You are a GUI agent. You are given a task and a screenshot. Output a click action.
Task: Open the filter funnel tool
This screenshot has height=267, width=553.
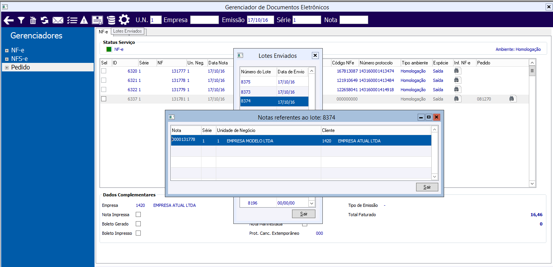21,20
